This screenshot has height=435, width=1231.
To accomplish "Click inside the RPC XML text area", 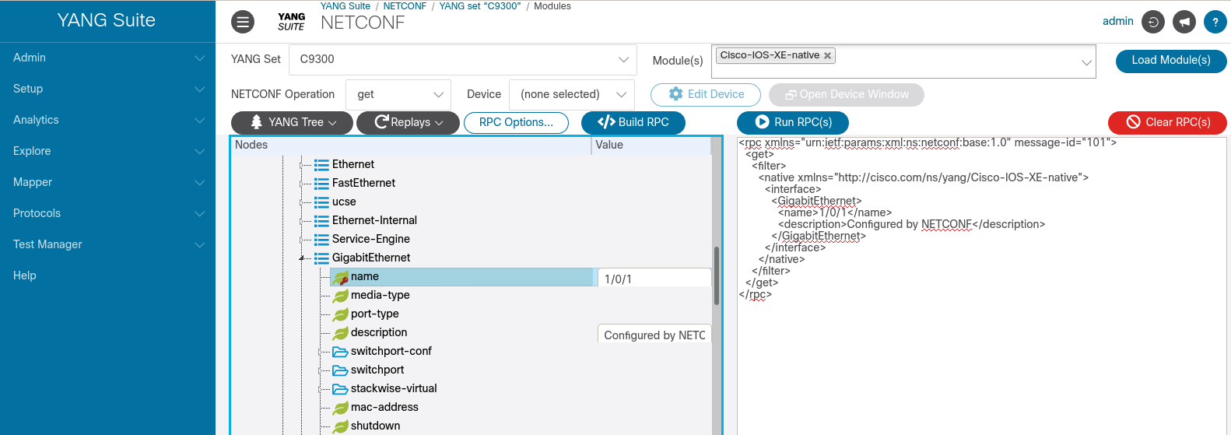I will (x=982, y=286).
